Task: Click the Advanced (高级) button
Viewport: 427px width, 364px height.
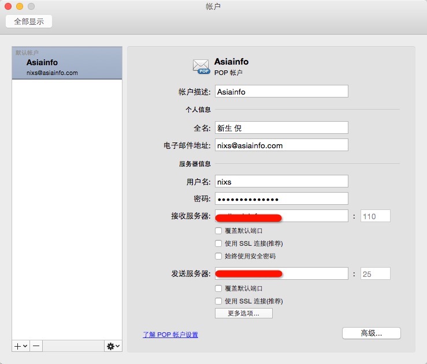Action: (371, 333)
